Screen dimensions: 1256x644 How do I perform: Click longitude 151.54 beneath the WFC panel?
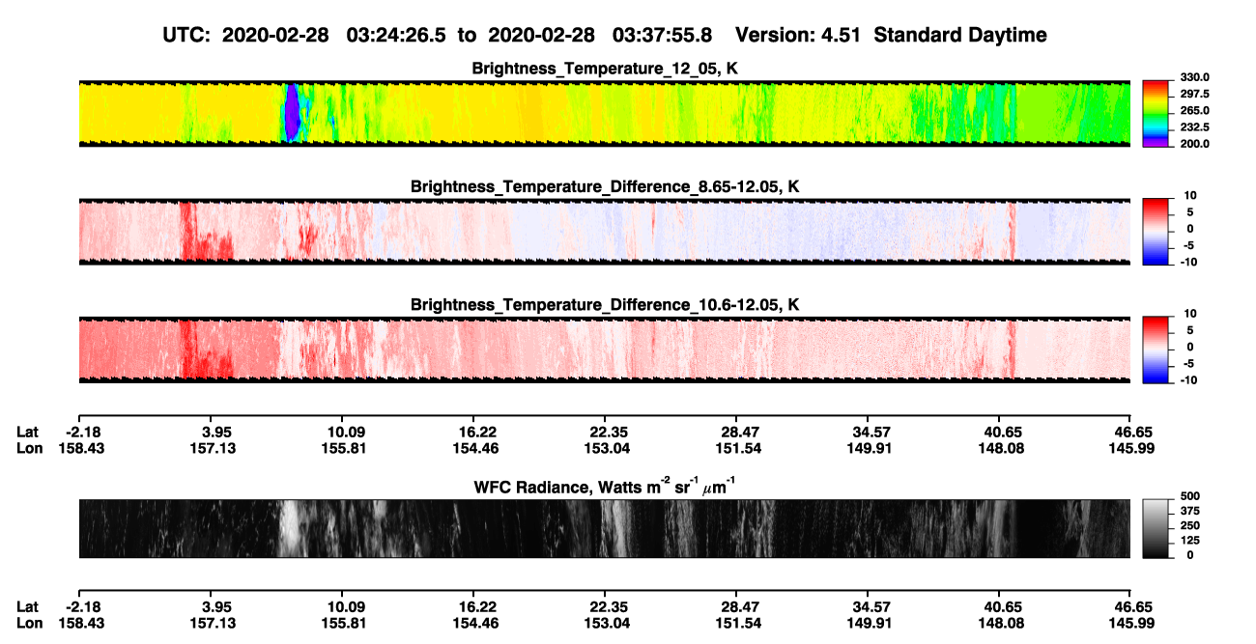pos(739,624)
